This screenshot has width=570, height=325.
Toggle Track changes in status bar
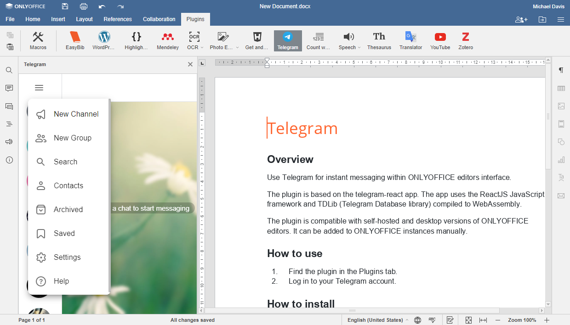point(450,320)
